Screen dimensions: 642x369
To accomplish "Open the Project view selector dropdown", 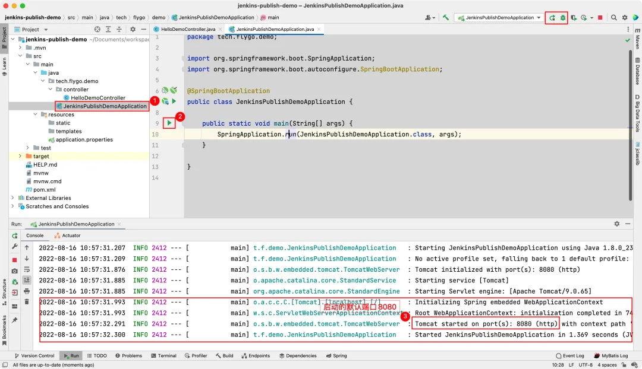I will (x=31, y=30).
